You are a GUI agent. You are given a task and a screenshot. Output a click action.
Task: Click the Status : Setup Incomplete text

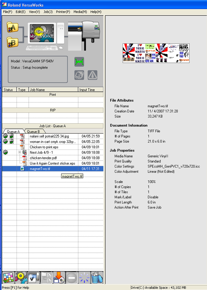point(29,68)
